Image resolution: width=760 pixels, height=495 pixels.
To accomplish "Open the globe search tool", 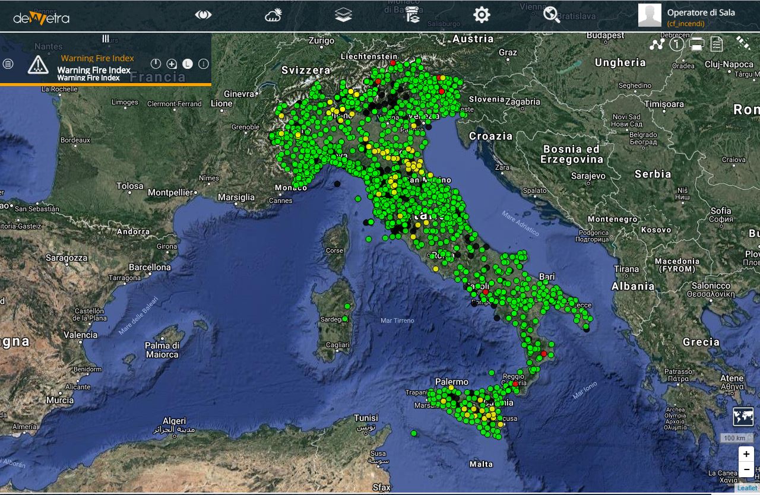I will 552,15.
